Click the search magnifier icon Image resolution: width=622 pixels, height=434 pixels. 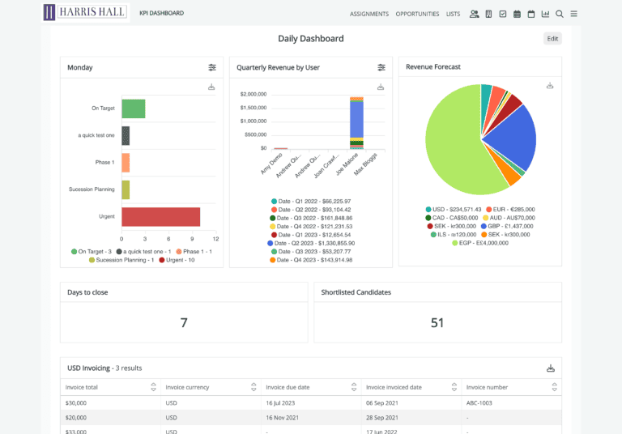(560, 14)
